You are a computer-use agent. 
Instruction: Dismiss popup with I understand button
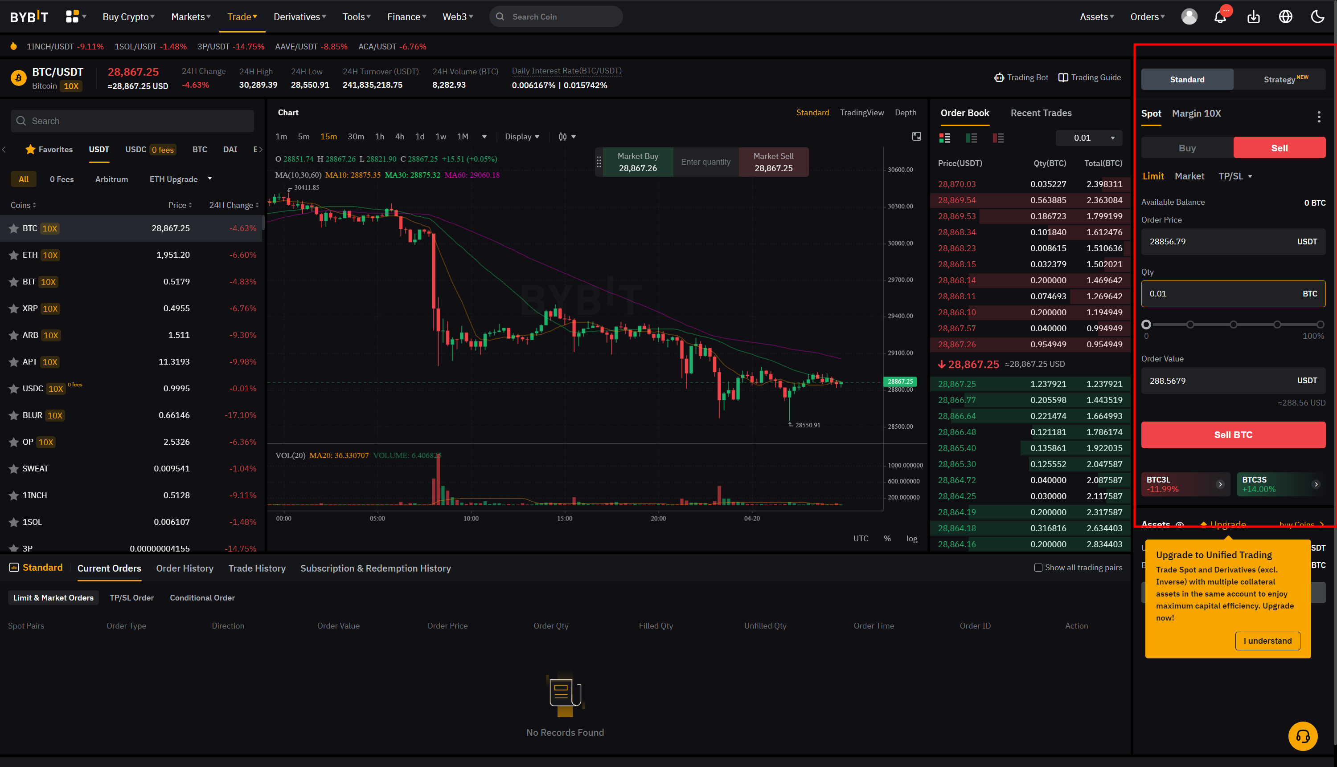tap(1267, 641)
